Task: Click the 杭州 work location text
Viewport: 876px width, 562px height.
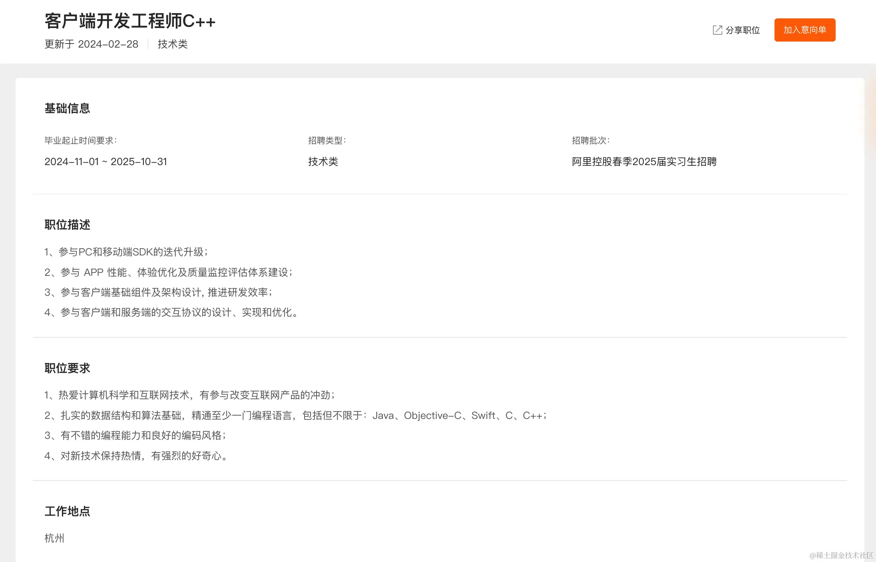Action: pos(54,538)
